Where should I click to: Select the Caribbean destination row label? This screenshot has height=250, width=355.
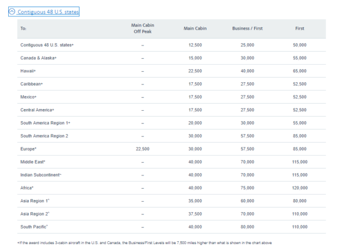31,84
